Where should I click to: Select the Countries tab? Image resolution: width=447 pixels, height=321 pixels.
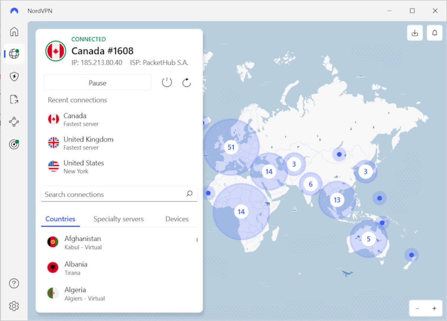pyautogui.click(x=60, y=219)
